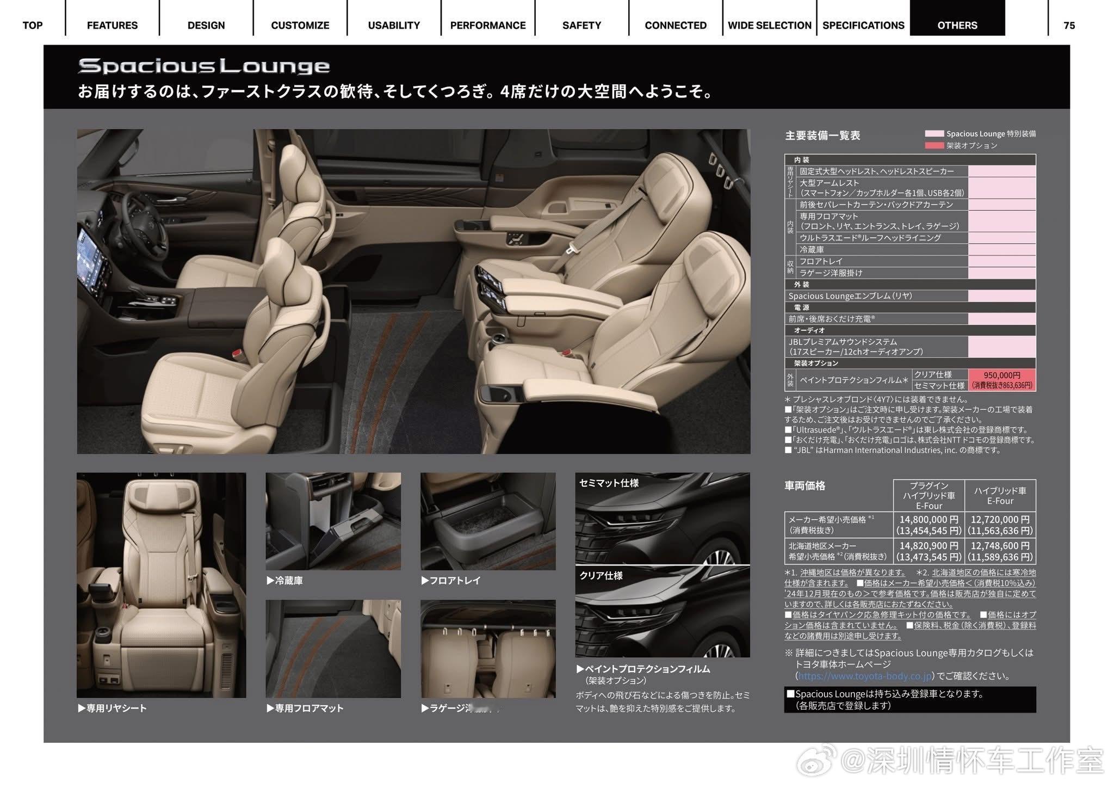Open the TOP navigation tab
Screen dimensions: 1114x788
pyautogui.click(x=33, y=25)
